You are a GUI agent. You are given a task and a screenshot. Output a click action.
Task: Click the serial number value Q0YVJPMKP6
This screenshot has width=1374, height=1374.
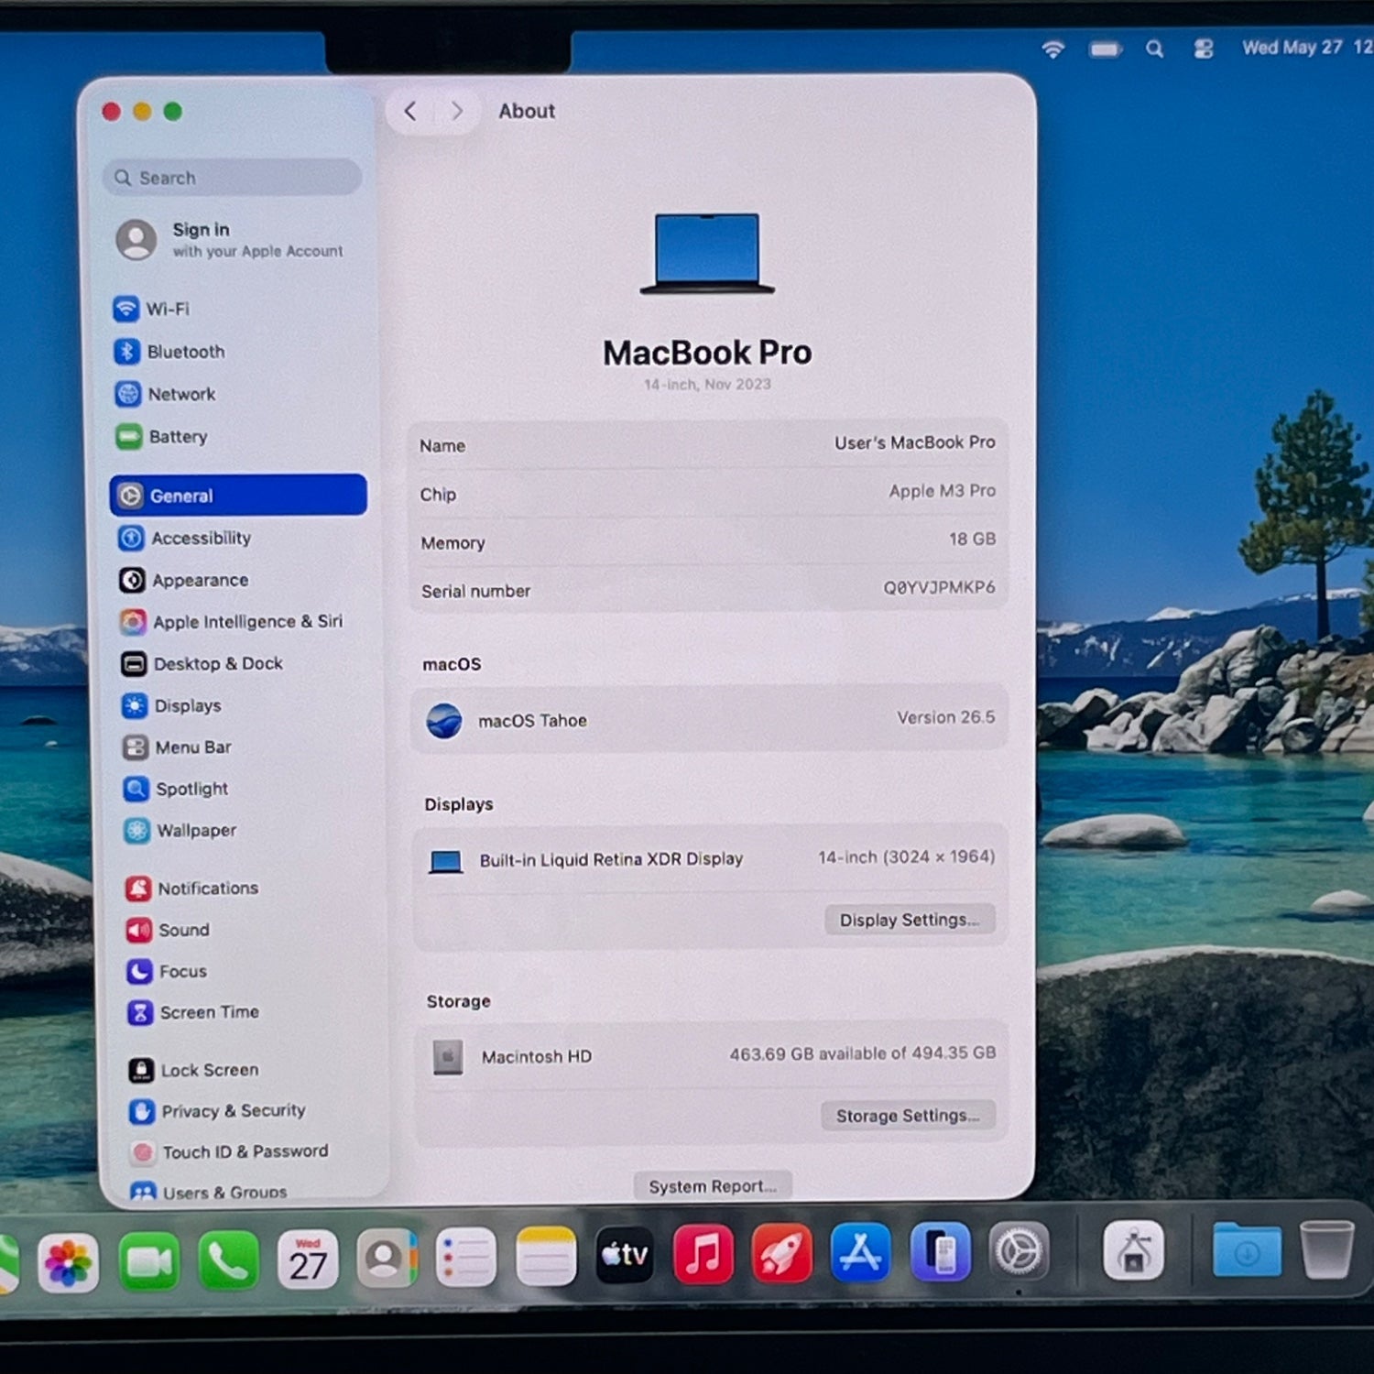939,587
